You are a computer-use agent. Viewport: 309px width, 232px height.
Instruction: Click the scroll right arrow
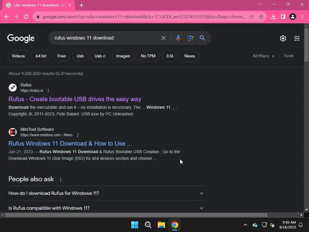[x=301, y=215]
